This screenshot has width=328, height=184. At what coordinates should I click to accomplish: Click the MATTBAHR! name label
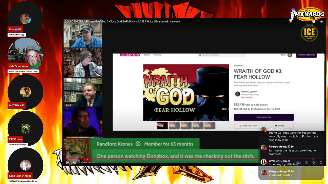(x=17, y=105)
